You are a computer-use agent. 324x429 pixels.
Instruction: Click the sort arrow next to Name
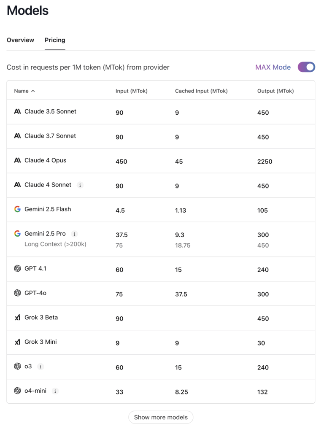[x=33, y=91]
